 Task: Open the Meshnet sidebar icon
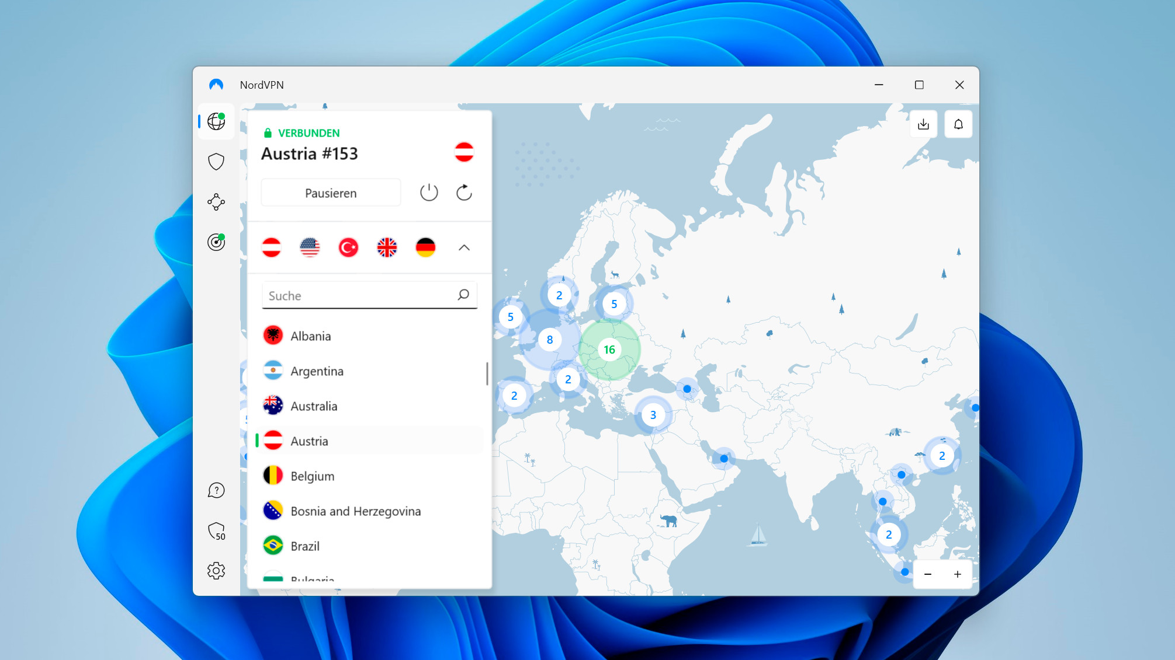click(216, 202)
